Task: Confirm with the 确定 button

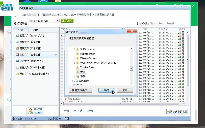Action: coord(107,90)
